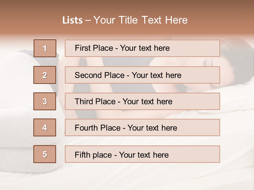This screenshot has width=254, height=190.
Task: Select the white bedsheet below the list
Action: (159, 177)
